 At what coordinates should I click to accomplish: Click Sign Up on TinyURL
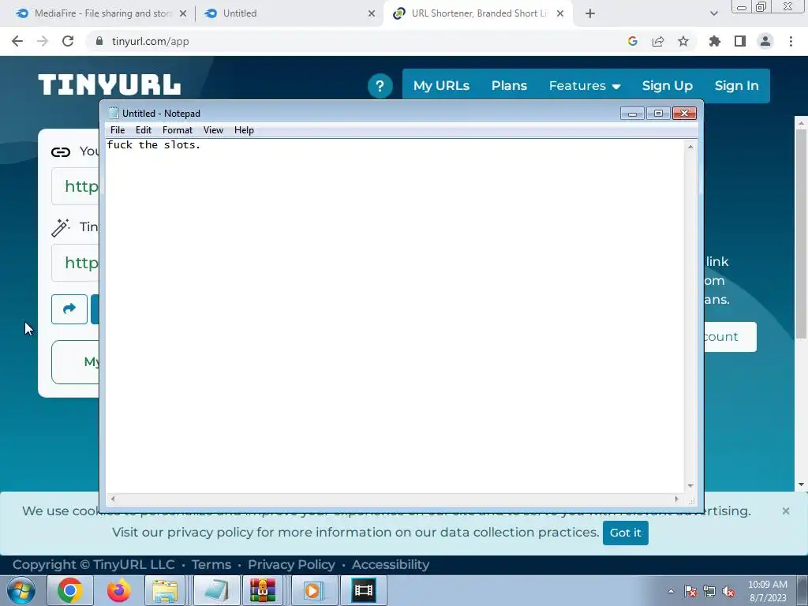tap(668, 85)
